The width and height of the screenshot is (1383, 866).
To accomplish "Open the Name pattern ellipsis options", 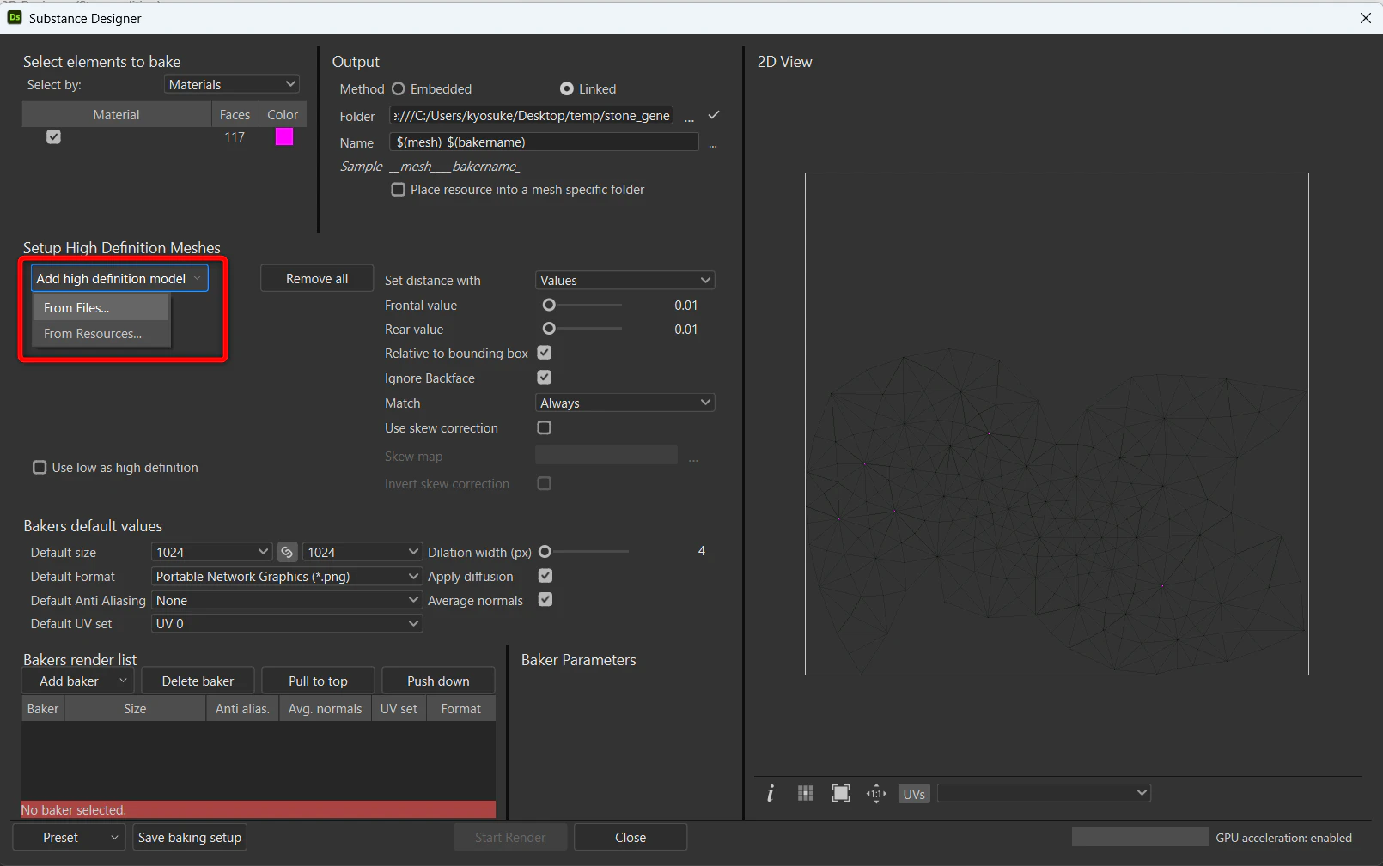I will click(x=713, y=144).
